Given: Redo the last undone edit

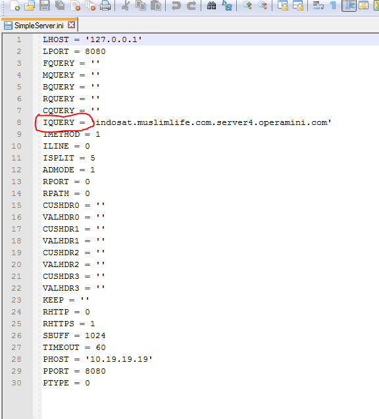Looking at the screenshot, I should (x=191, y=5).
